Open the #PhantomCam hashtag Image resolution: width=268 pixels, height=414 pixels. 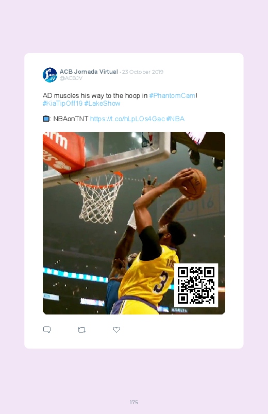click(172, 95)
